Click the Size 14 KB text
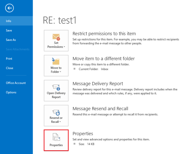This screenshot has height=154, width=186. [x=87, y=144]
